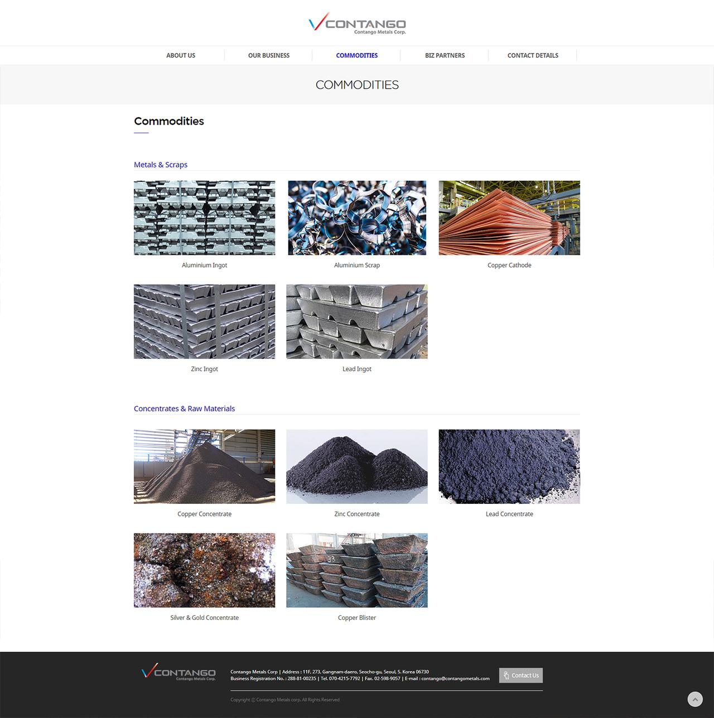Click the Lead Ingot caption text

pyautogui.click(x=357, y=369)
